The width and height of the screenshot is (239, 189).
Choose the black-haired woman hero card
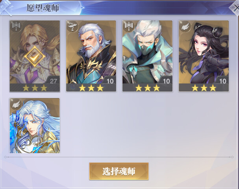pos(204,56)
